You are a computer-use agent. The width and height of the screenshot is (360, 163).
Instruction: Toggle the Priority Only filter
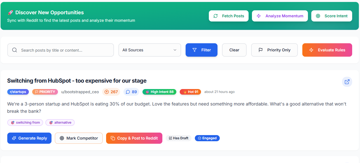(274, 50)
